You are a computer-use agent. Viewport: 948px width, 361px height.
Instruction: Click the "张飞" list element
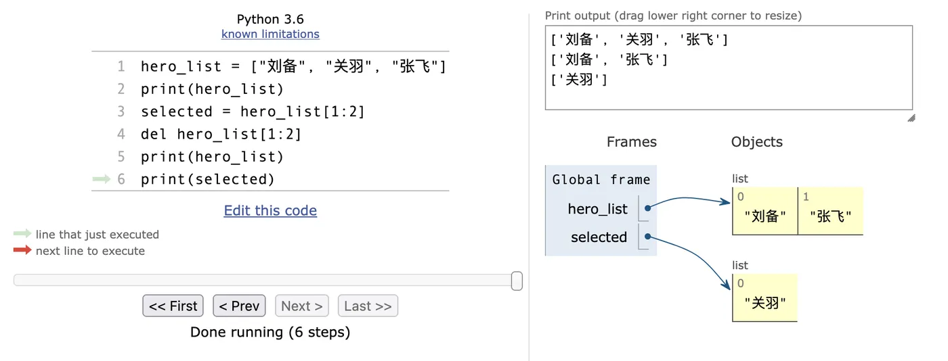tap(830, 216)
